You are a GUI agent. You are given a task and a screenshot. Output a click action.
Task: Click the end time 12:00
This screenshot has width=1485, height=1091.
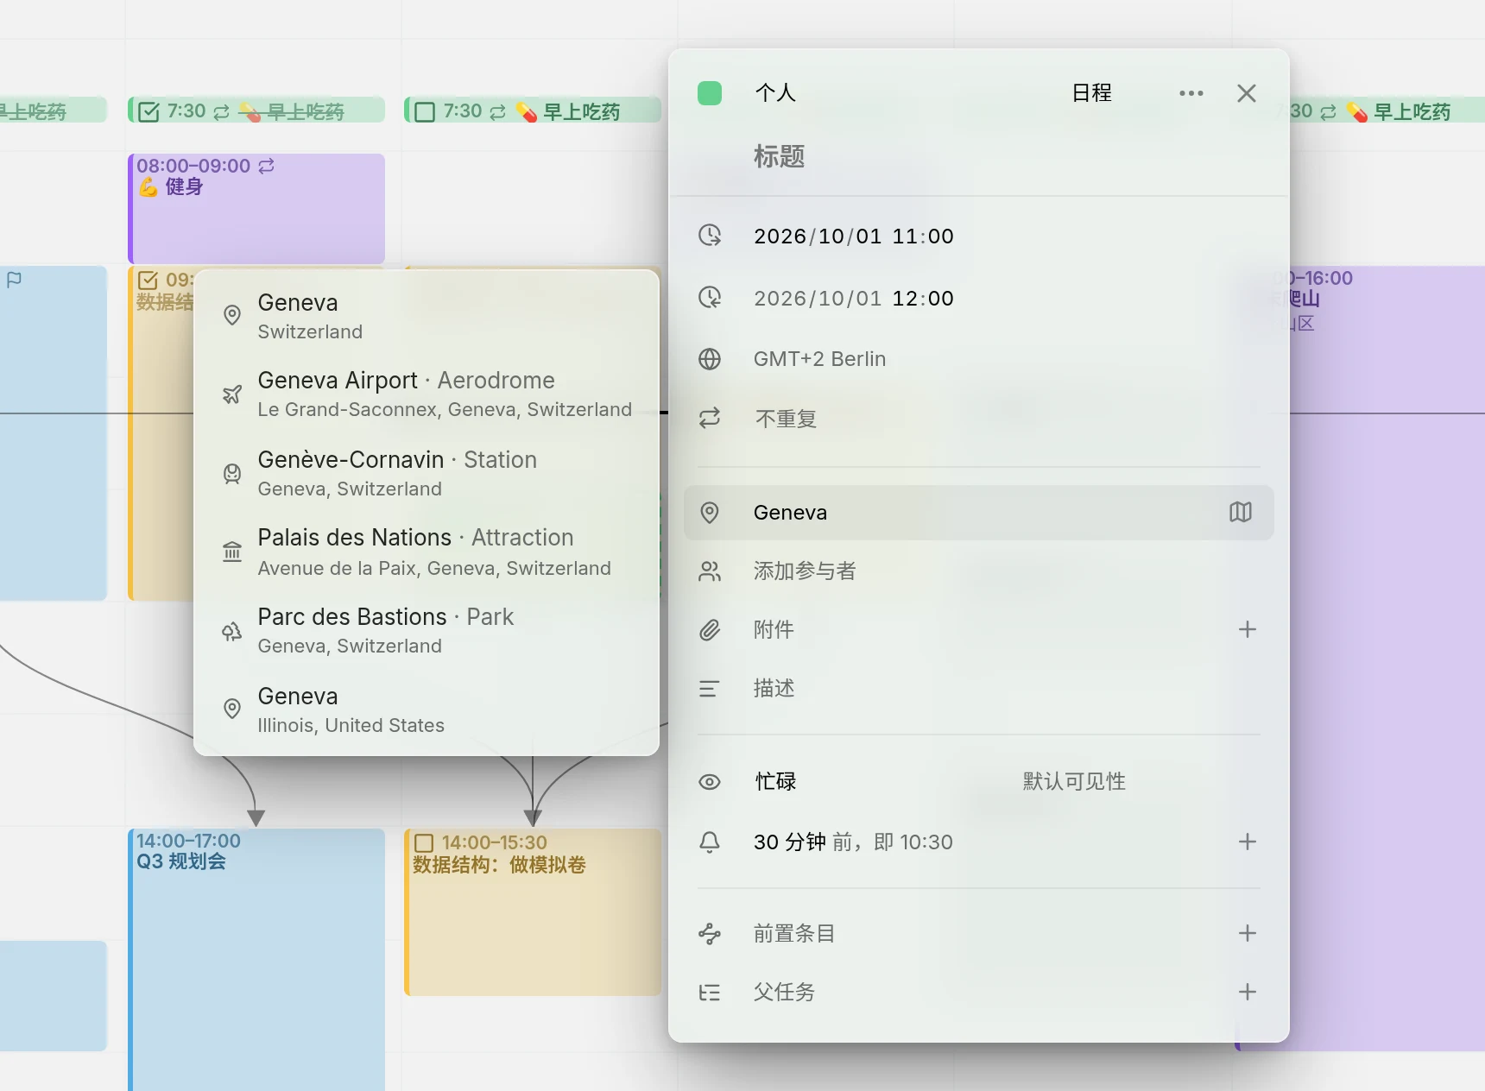tap(923, 298)
